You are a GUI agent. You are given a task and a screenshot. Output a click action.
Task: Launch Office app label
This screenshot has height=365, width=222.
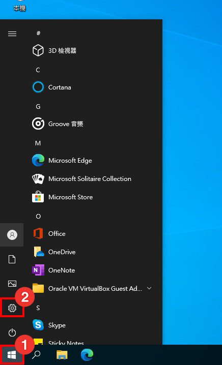(x=57, y=234)
